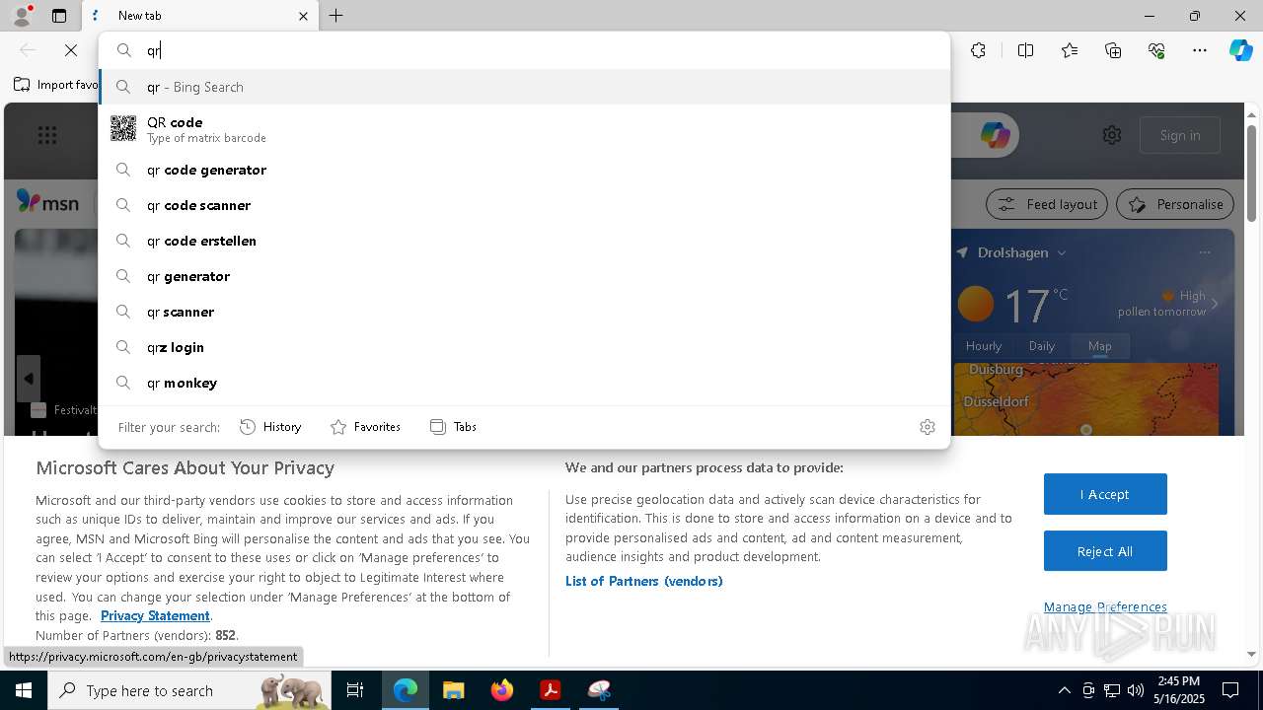Screen dimensions: 1263x710
Task: Open the MSN apps grid icon
Action: pyautogui.click(x=47, y=136)
